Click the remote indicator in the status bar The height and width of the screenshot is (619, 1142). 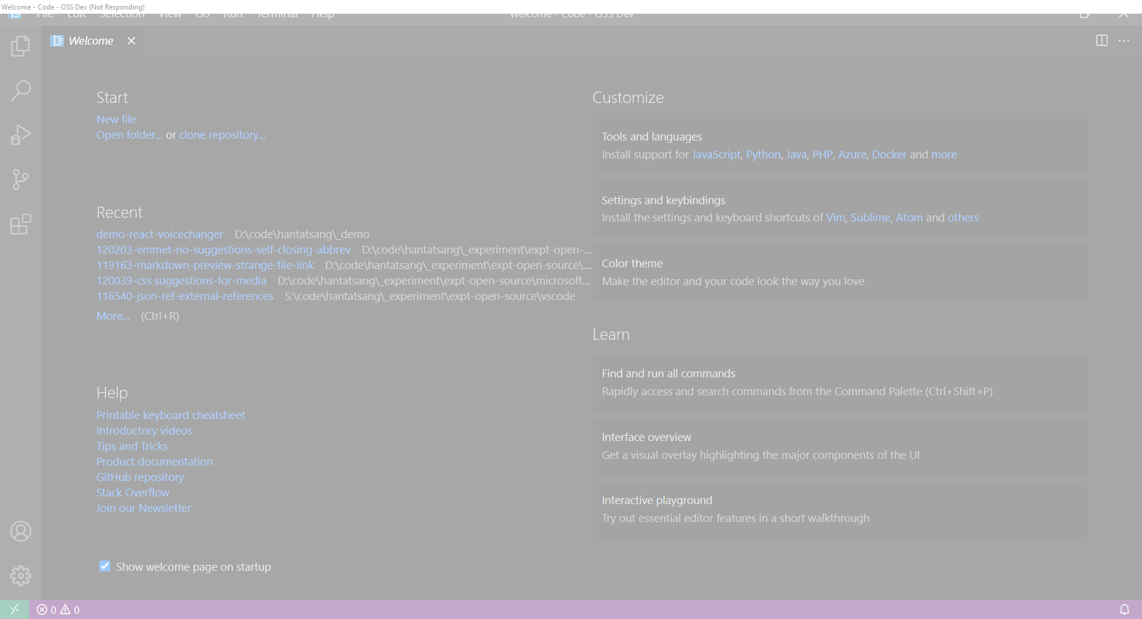15,609
